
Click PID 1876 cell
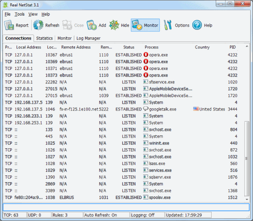[232, 177]
